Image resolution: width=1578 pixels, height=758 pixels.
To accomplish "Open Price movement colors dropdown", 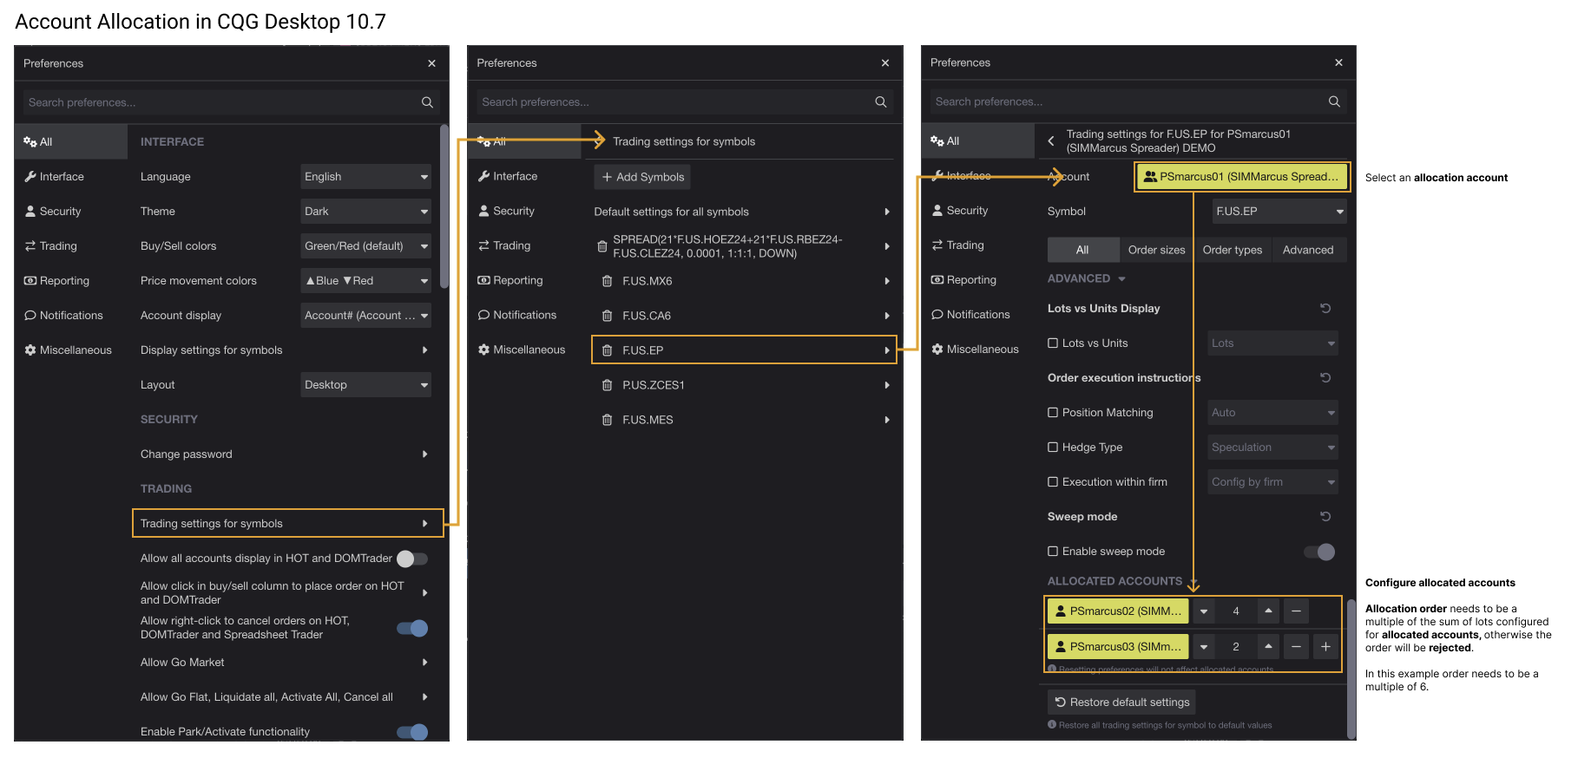I will click(x=366, y=281).
